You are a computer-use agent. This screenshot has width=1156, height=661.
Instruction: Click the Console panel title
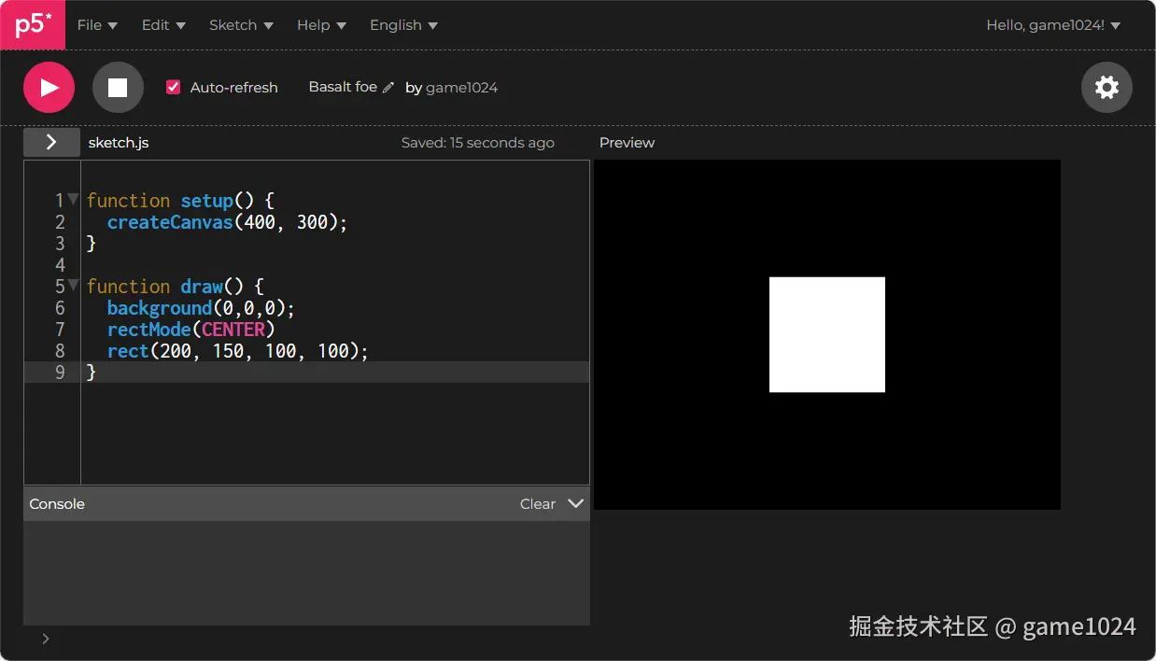[57, 504]
